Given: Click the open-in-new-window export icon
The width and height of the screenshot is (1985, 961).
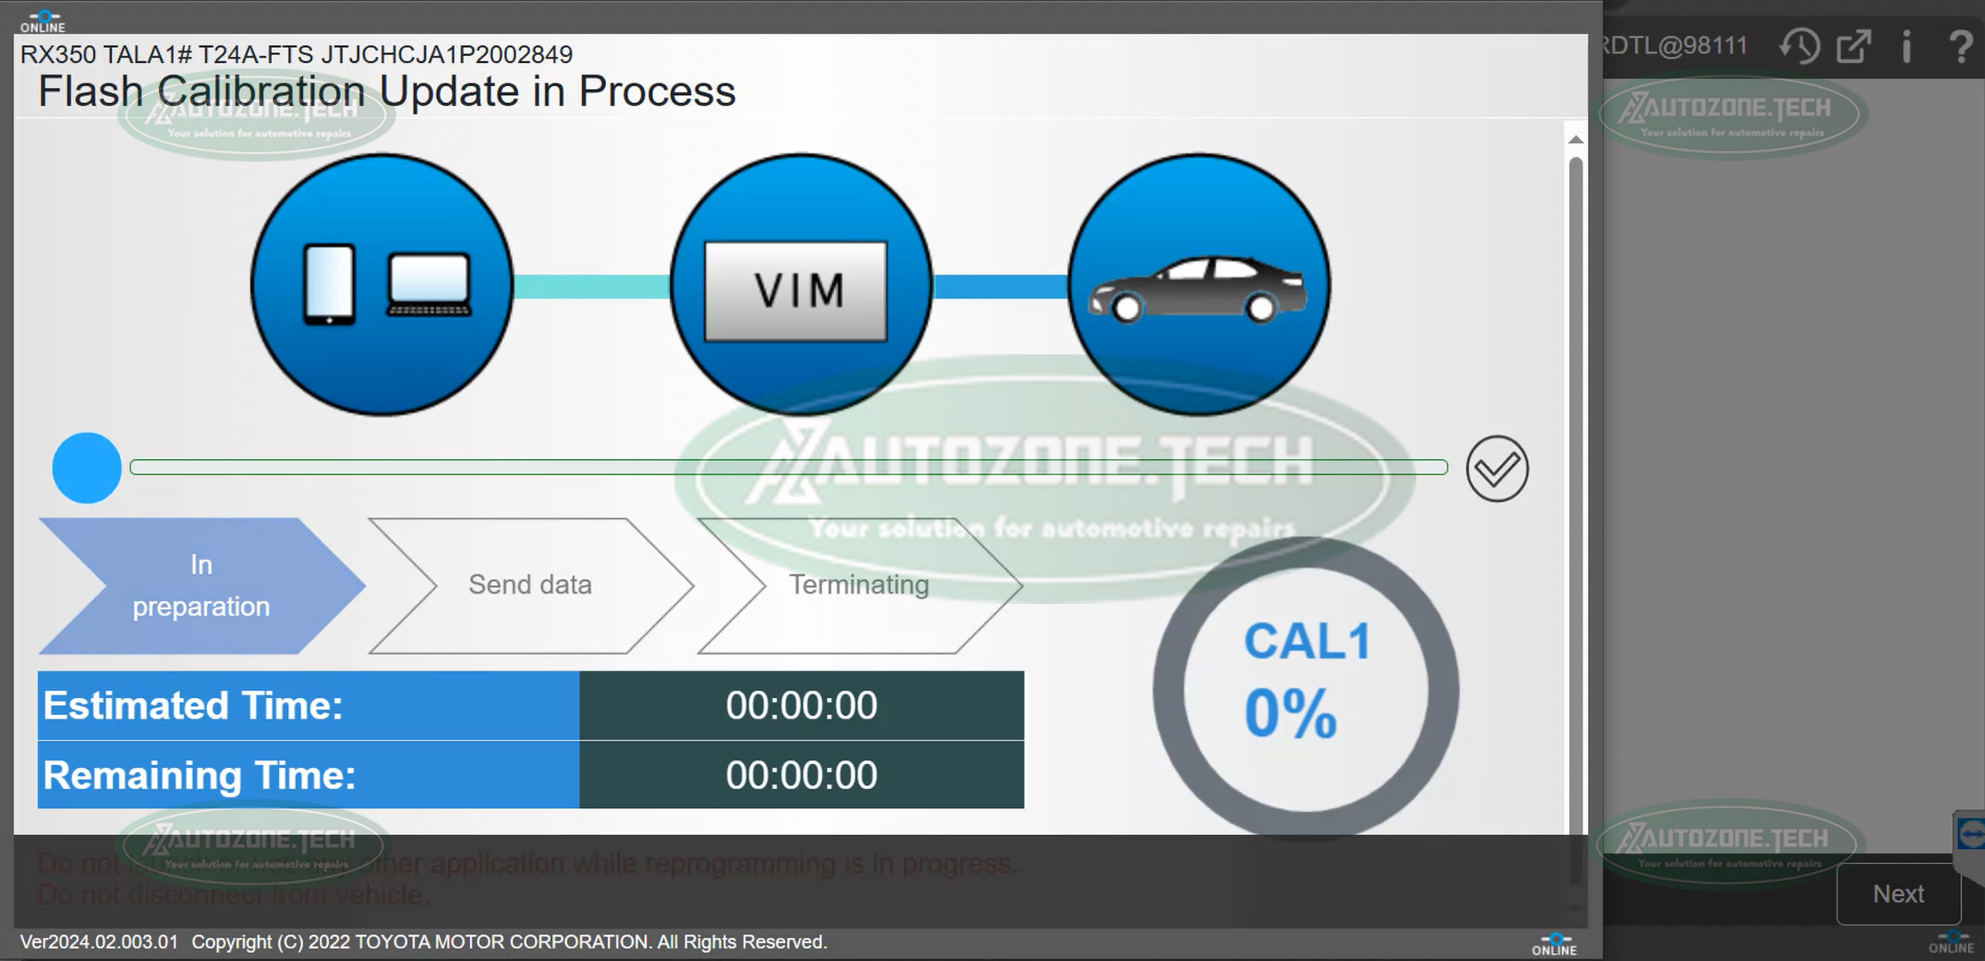Looking at the screenshot, I should pos(1853,46).
